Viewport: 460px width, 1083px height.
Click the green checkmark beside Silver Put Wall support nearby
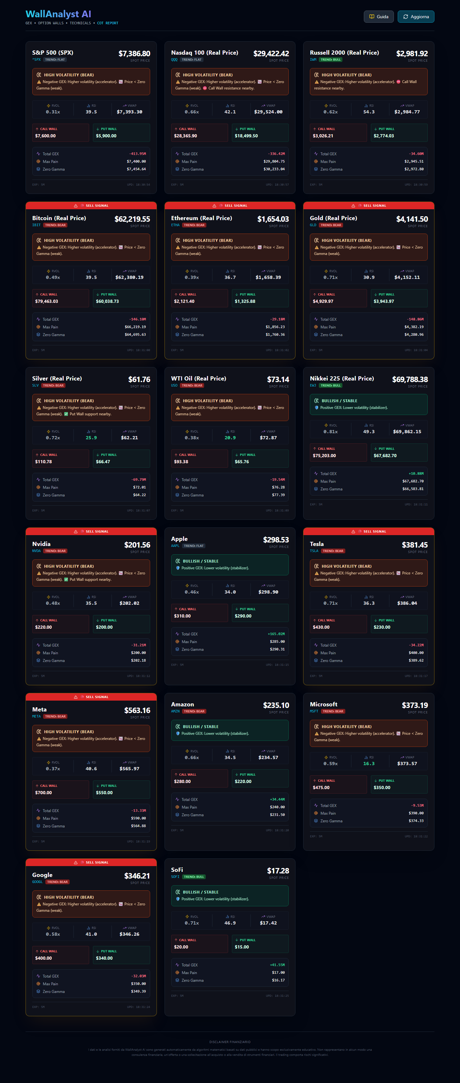pos(66,414)
